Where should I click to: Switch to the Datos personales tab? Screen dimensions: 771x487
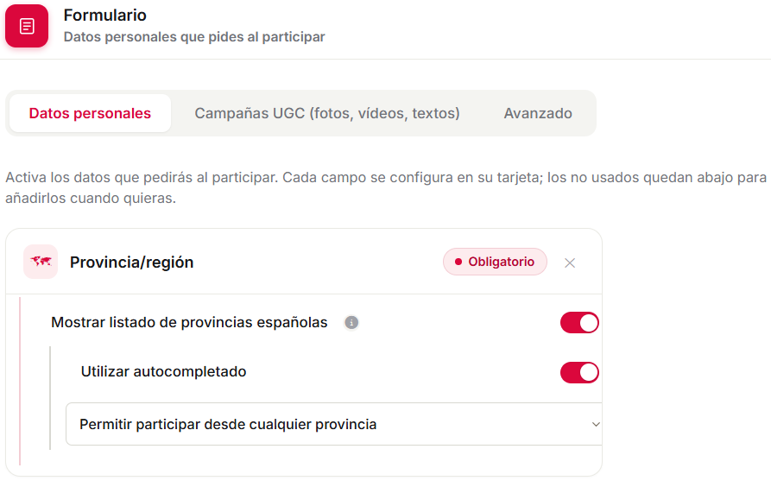90,113
